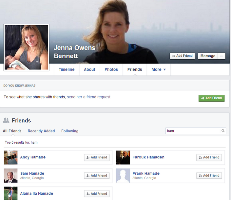
Task: Click the 'Top 5 results for: ham' text
Action: (21, 142)
